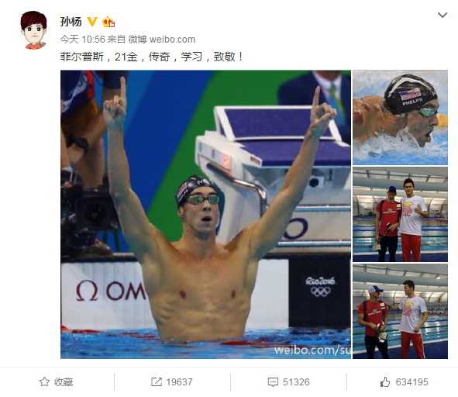This screenshot has height=397, width=458.
Task: Click the repost count 19637
Action: 179,381
